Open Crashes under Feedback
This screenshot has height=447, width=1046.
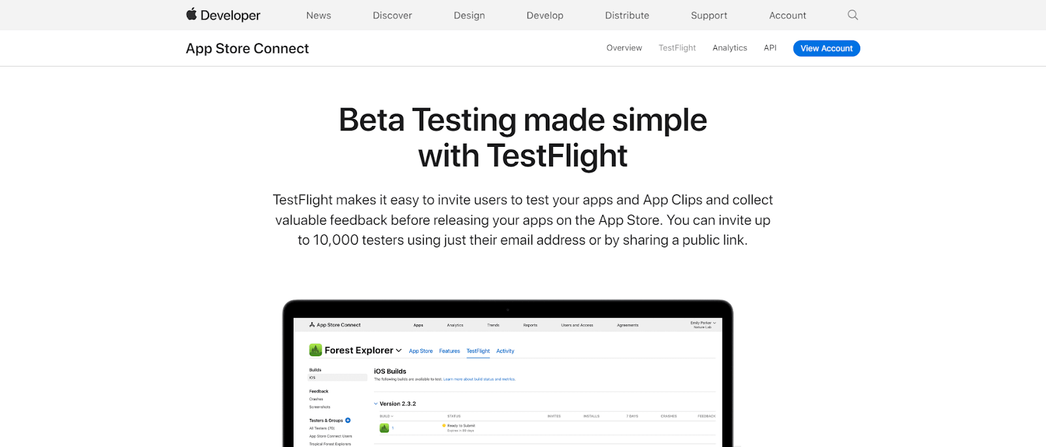tap(316, 399)
